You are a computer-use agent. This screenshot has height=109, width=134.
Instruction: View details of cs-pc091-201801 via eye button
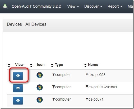click(x=18, y=88)
